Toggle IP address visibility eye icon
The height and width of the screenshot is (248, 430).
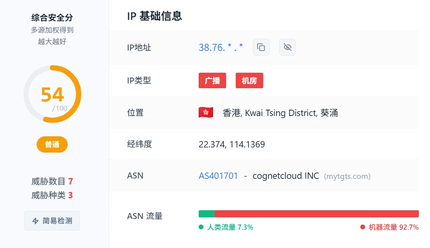[x=287, y=47]
